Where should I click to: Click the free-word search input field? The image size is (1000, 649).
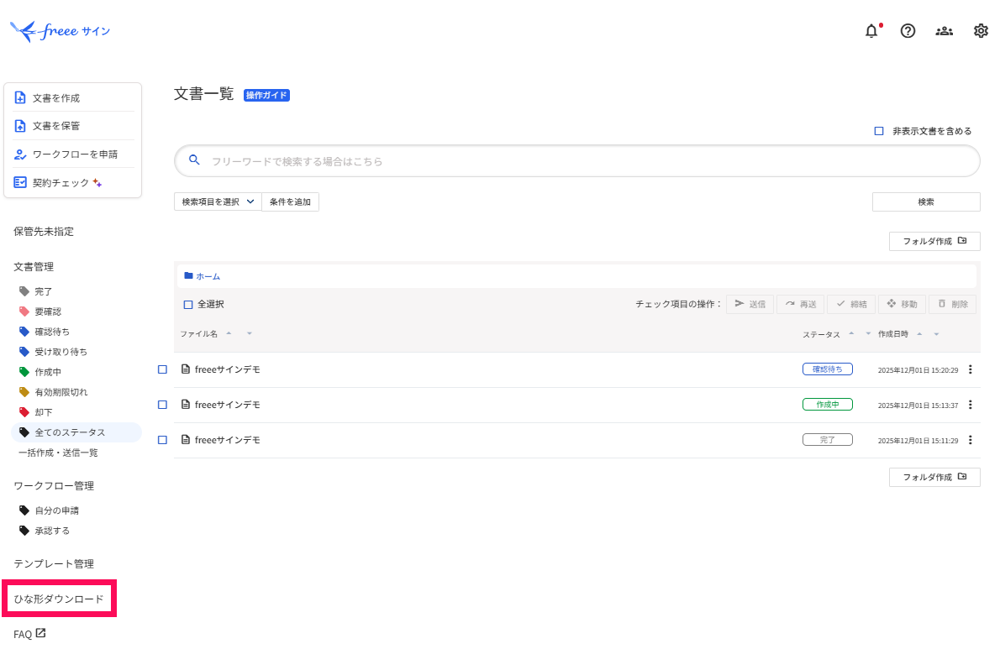tap(577, 161)
